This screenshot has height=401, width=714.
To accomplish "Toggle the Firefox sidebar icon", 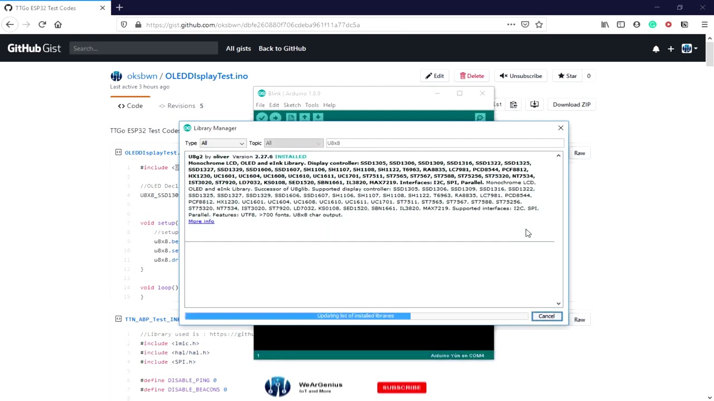I will click(621, 25).
